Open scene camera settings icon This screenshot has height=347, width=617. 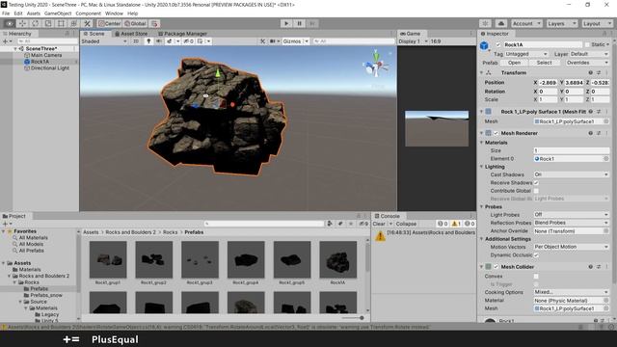(x=273, y=40)
